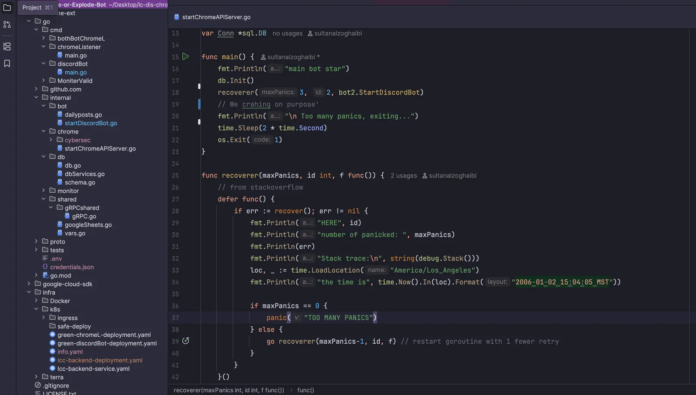Open lcc-backend-deployment.yaml
This screenshot has height=395, width=696.
pos(100,360)
